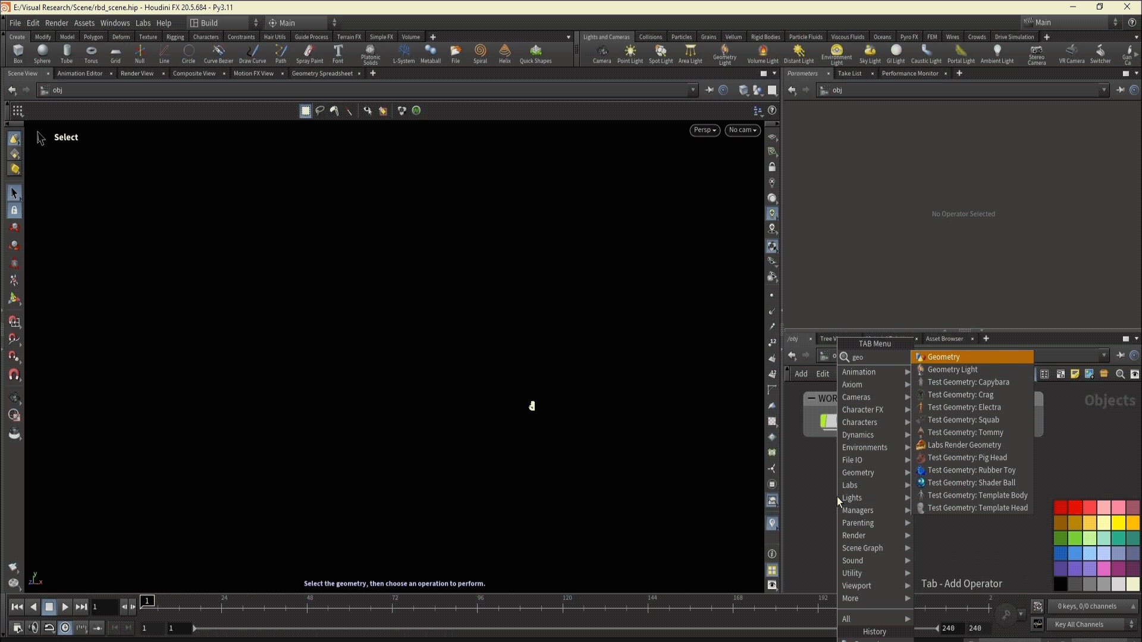This screenshot has width=1142, height=642.
Task: Open the Persp viewport dropdown
Action: tap(705, 130)
